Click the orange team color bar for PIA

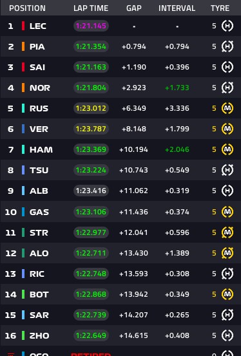23,46
